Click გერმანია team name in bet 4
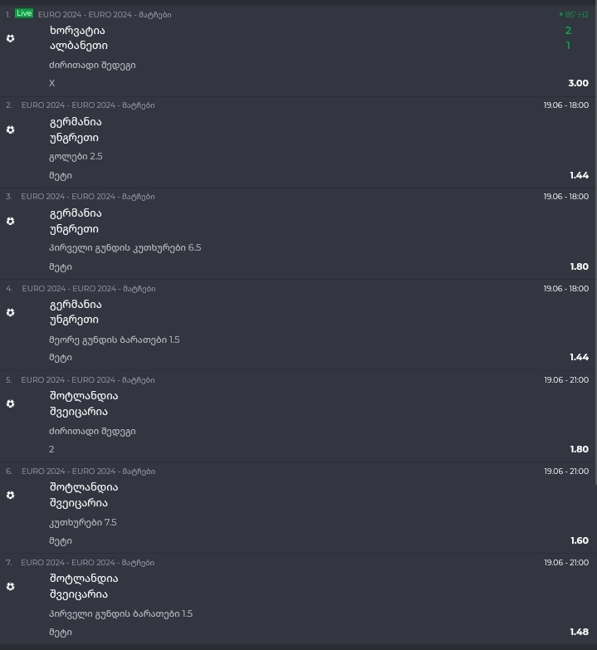597x650 pixels. (x=76, y=305)
